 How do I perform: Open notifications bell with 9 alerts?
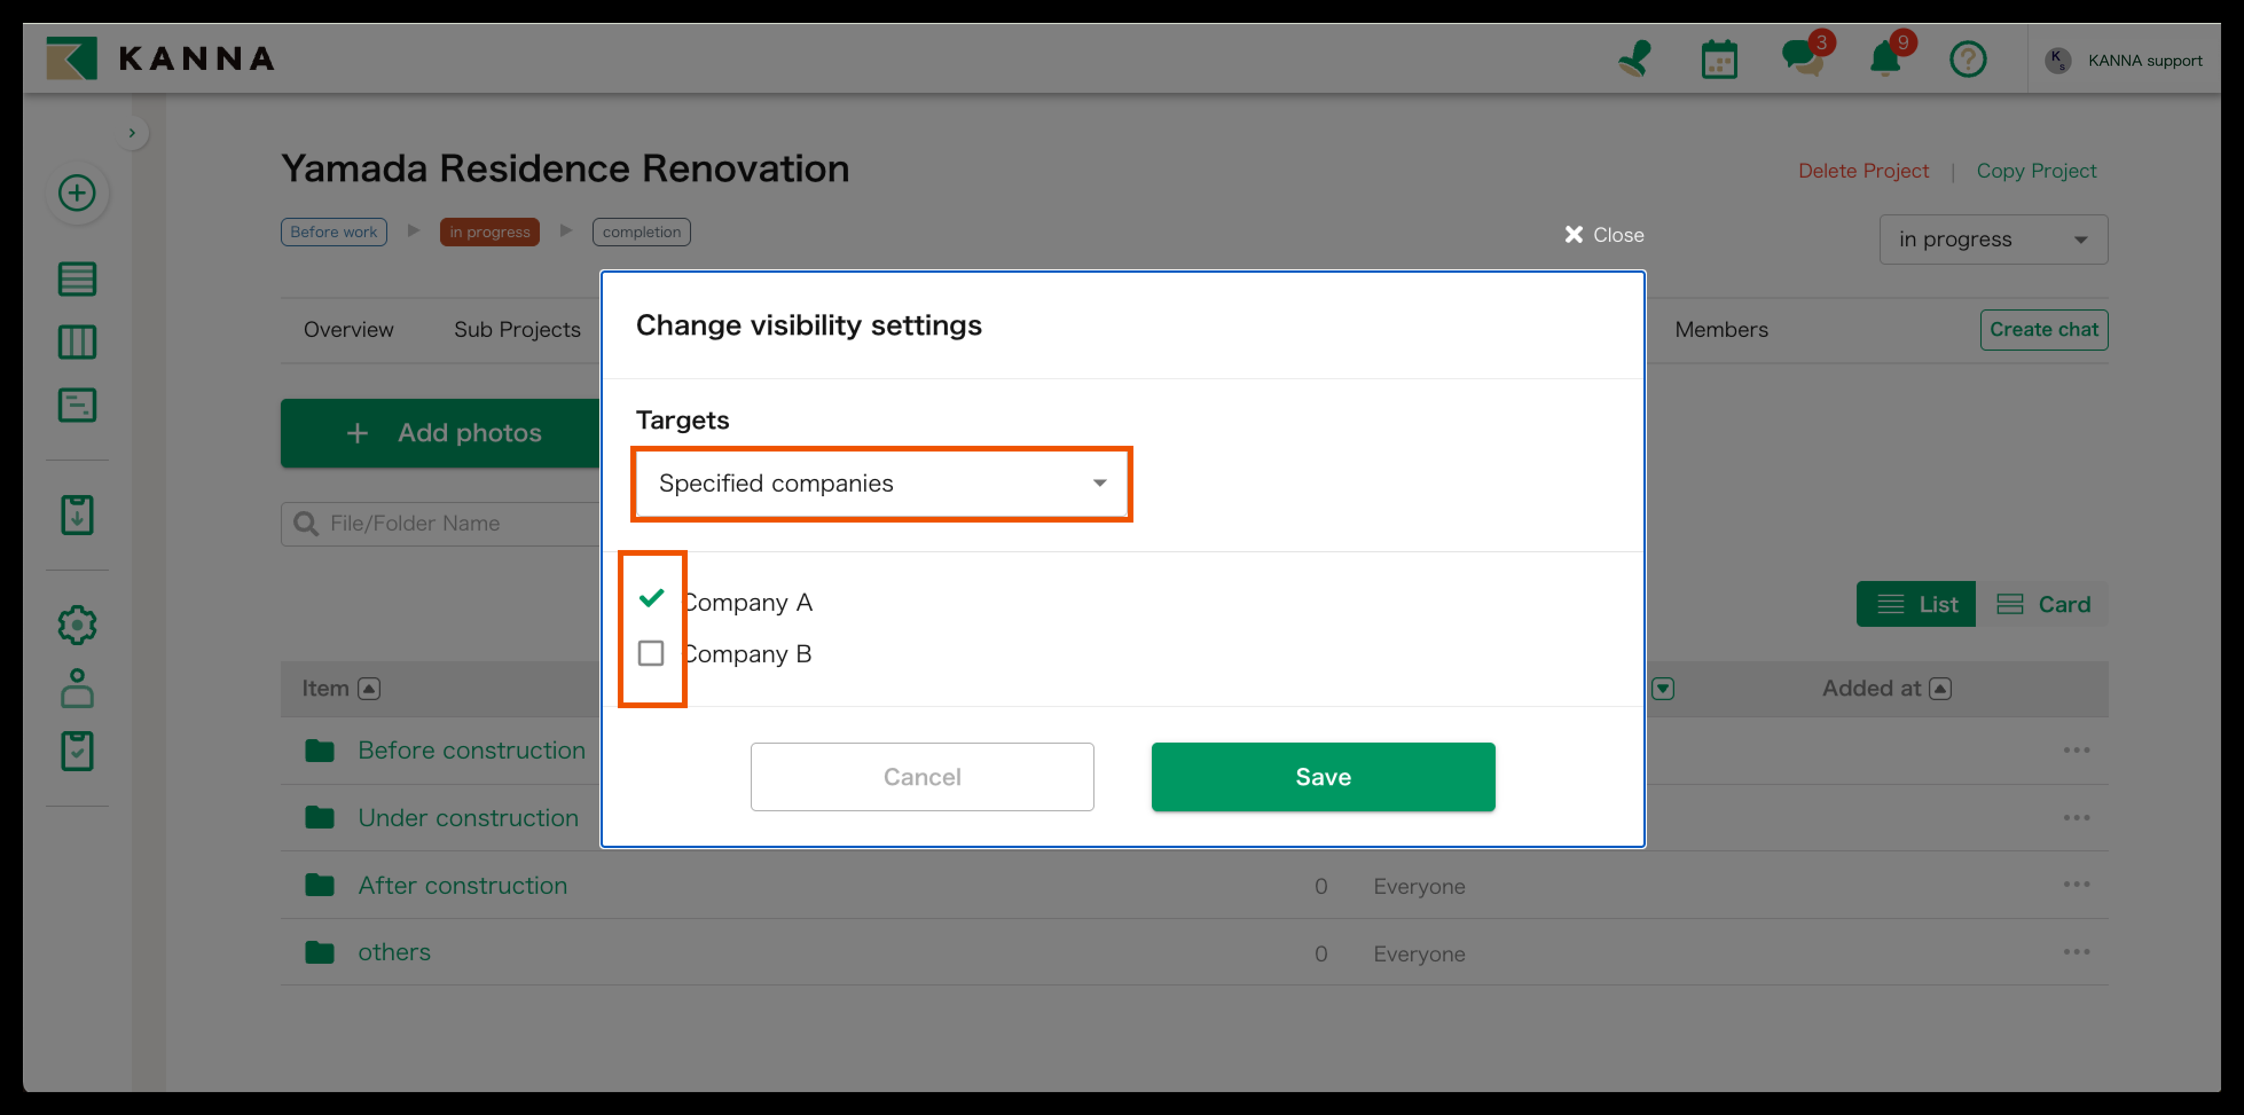pos(1885,59)
